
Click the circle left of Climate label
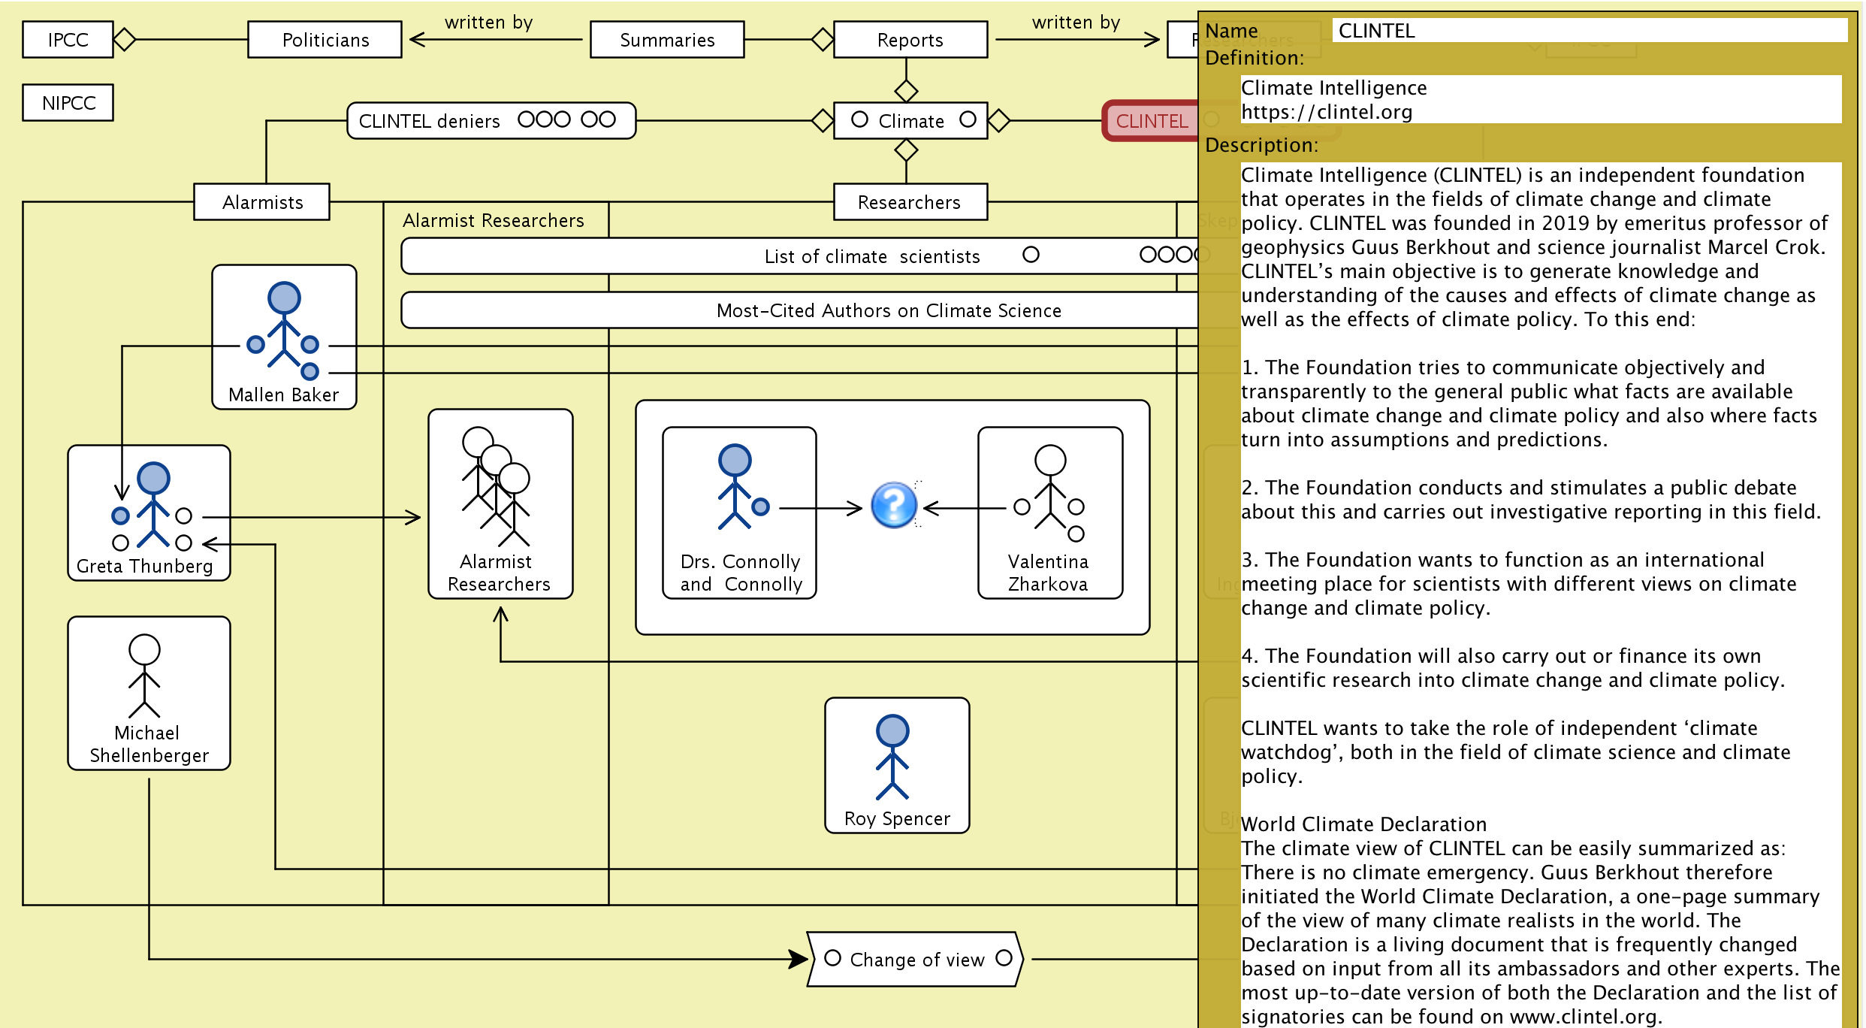tap(859, 119)
